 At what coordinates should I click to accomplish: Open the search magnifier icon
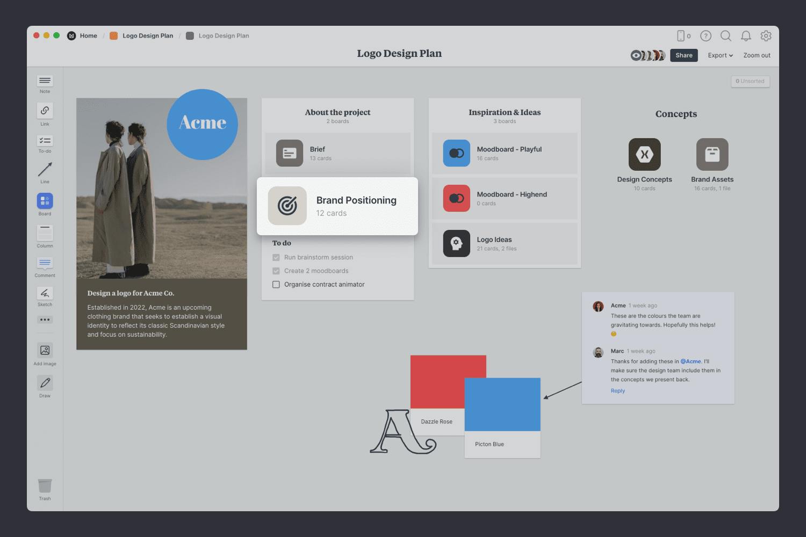(x=725, y=36)
